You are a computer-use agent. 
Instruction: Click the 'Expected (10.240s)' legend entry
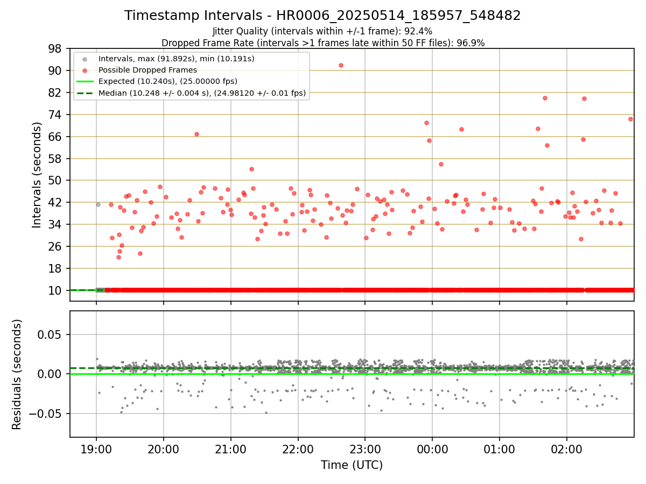tap(168, 81)
